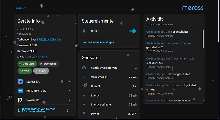Expand the Meross LAN entry chevron
Screen dimensions: 220x120
(x=69, y=82)
